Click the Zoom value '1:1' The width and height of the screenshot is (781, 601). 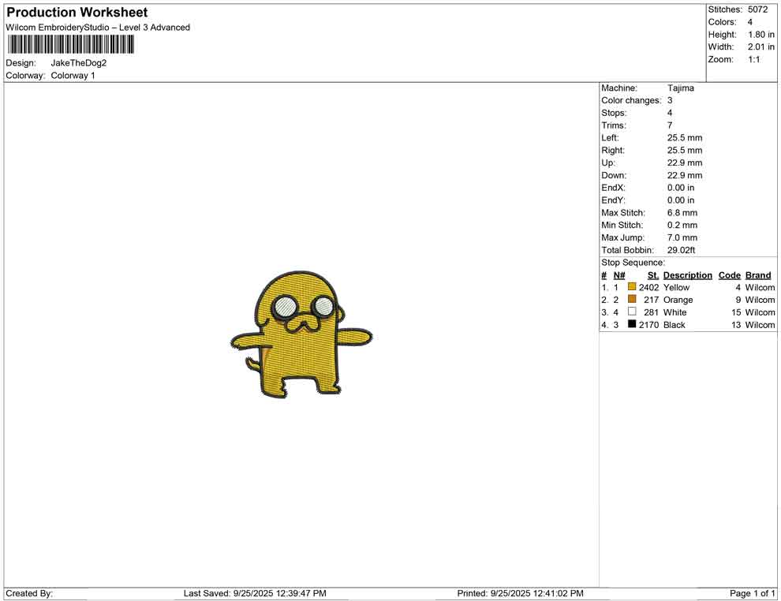pos(753,59)
